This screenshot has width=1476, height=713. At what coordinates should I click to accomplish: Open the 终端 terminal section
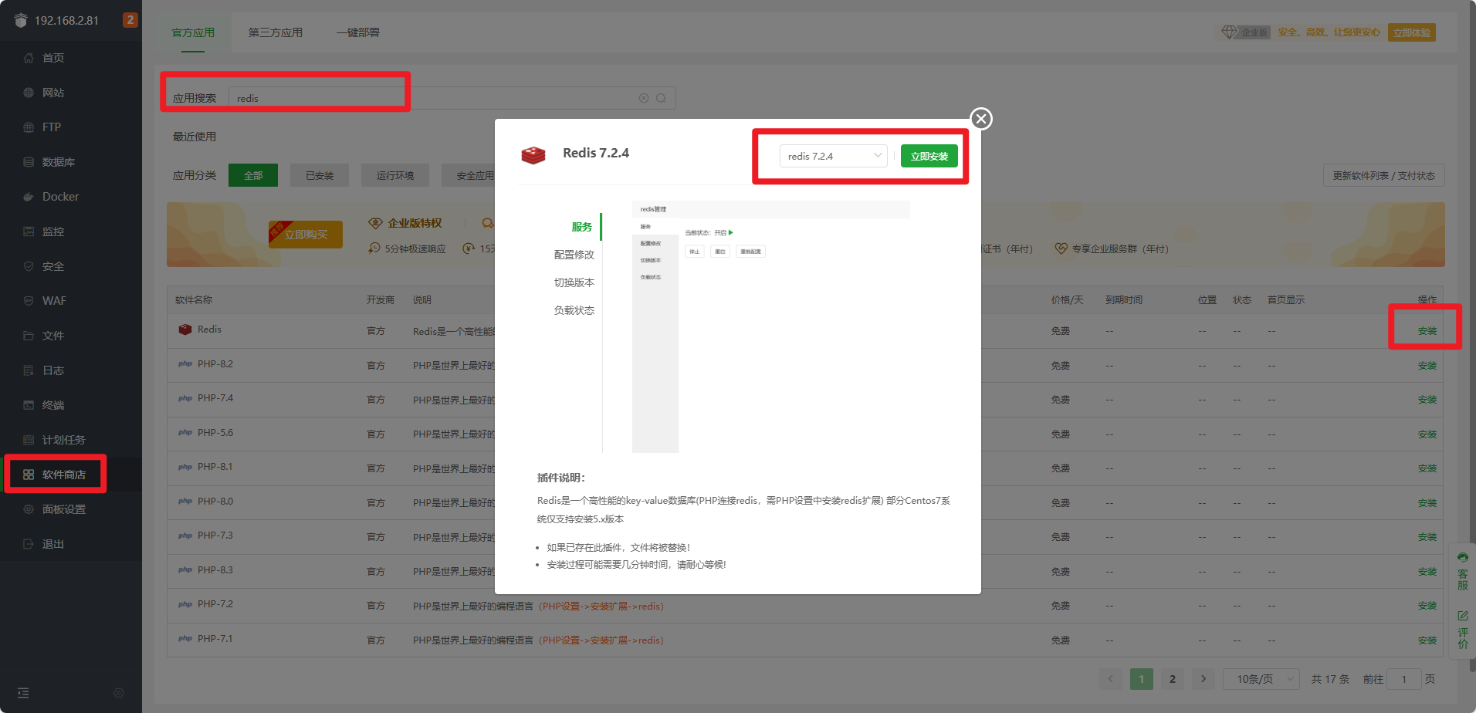[x=52, y=405]
